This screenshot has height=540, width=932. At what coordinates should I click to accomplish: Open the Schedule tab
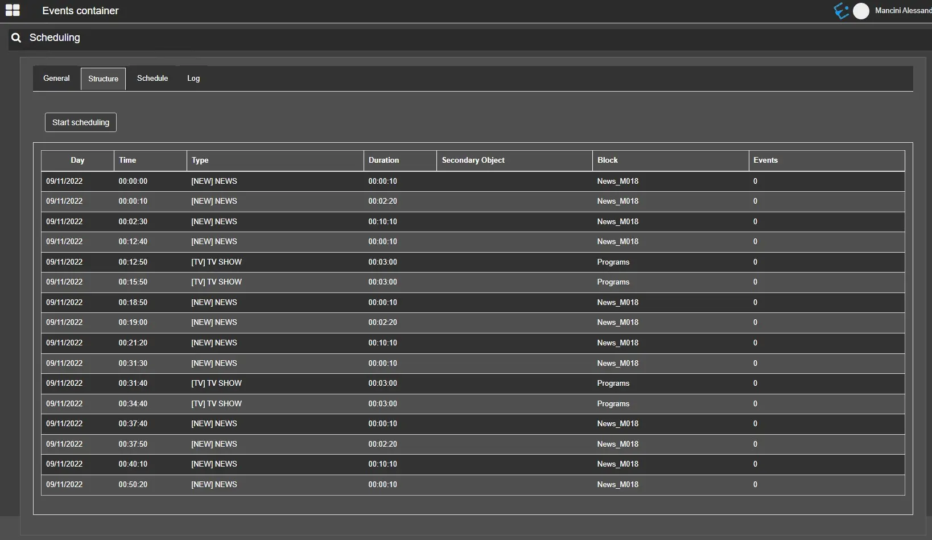pos(152,79)
